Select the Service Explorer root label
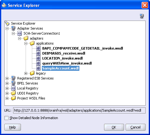The width and height of the screenshot is (150, 135). pos(23,23)
